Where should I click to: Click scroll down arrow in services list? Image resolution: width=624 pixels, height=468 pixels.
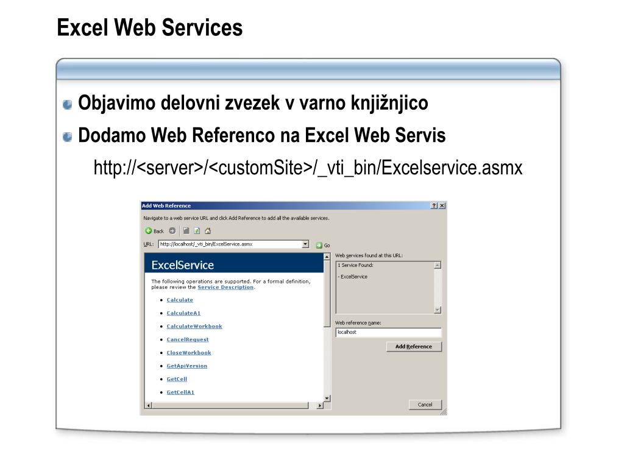click(x=438, y=310)
